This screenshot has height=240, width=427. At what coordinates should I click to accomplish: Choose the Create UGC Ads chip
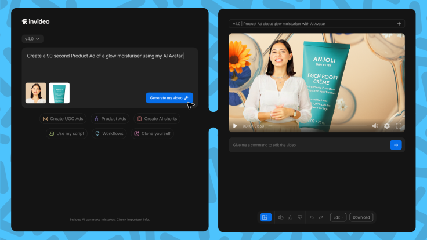[x=63, y=119]
